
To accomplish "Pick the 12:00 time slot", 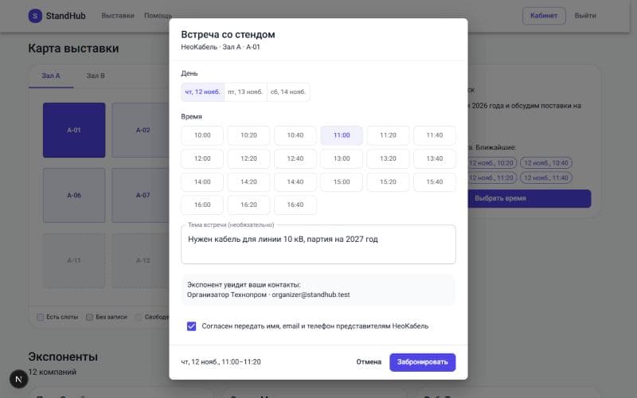I will click(202, 158).
